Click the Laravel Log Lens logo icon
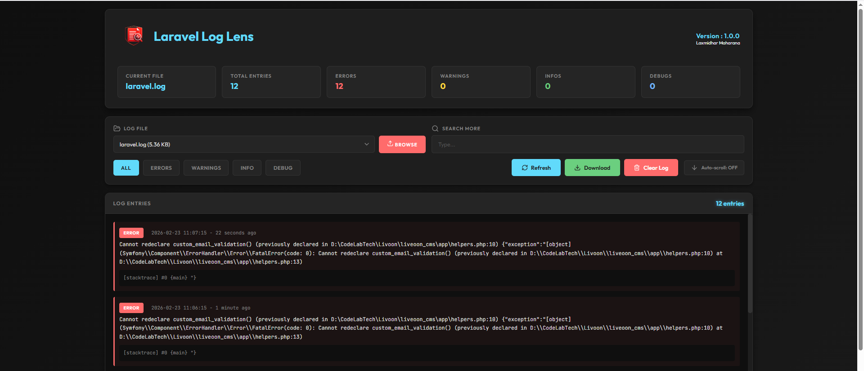The width and height of the screenshot is (864, 371). (134, 36)
